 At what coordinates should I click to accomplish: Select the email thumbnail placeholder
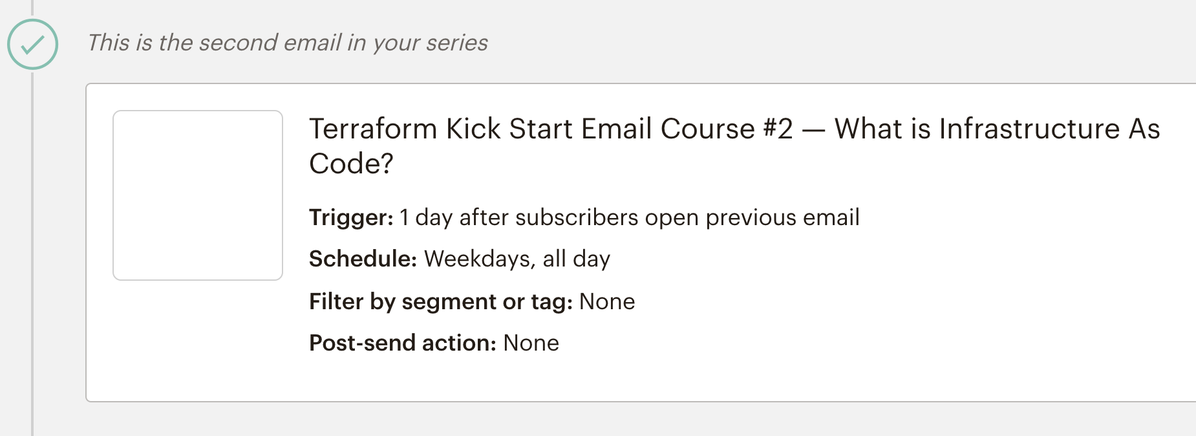(197, 195)
